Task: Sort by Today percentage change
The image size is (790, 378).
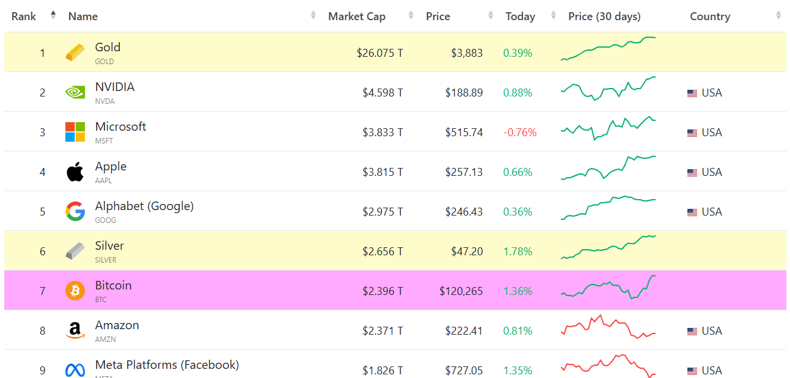Action: pyautogui.click(x=520, y=16)
